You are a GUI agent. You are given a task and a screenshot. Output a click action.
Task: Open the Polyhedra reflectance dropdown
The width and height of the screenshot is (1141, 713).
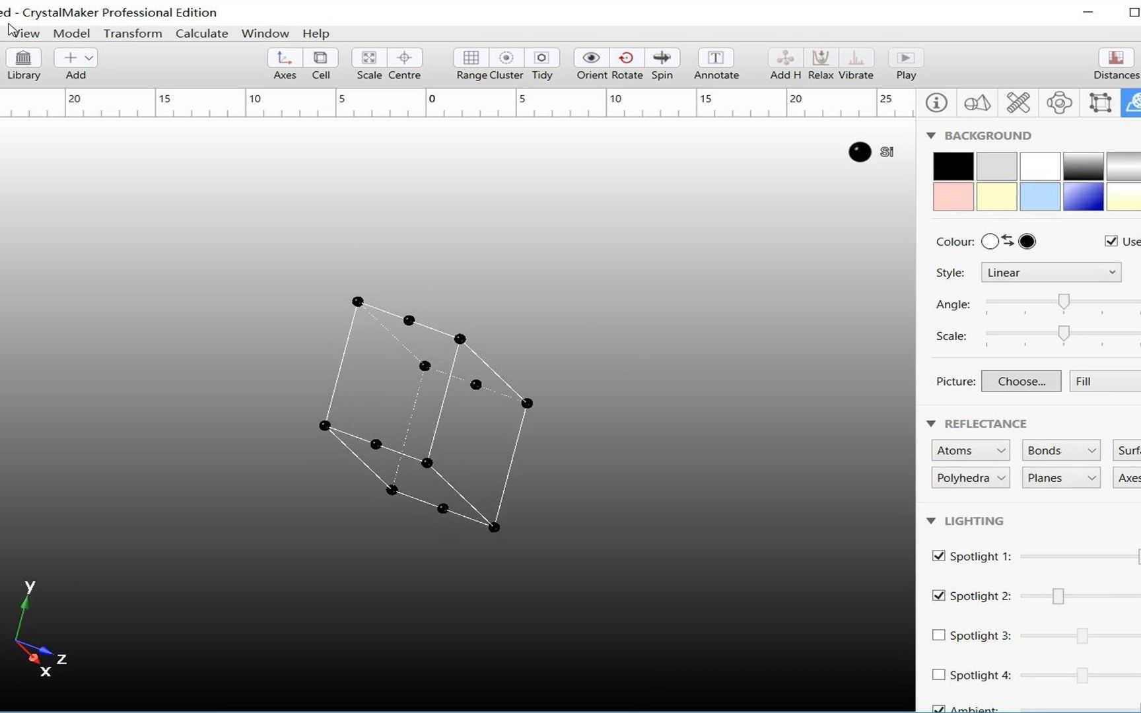(x=970, y=477)
